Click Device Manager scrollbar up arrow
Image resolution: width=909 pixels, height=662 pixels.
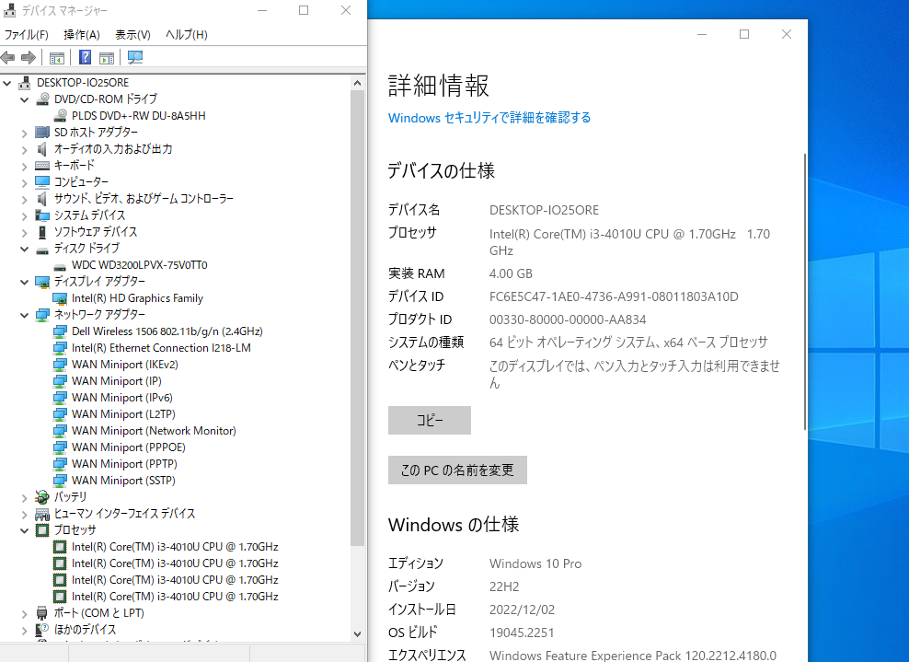(x=357, y=83)
